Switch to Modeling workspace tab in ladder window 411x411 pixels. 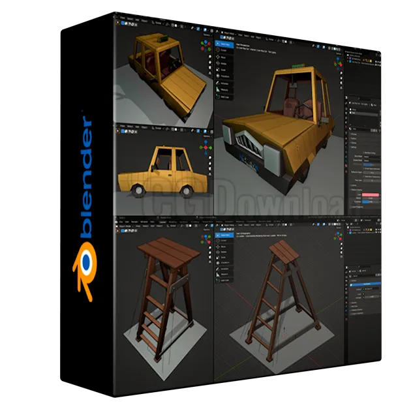[x=172, y=222]
